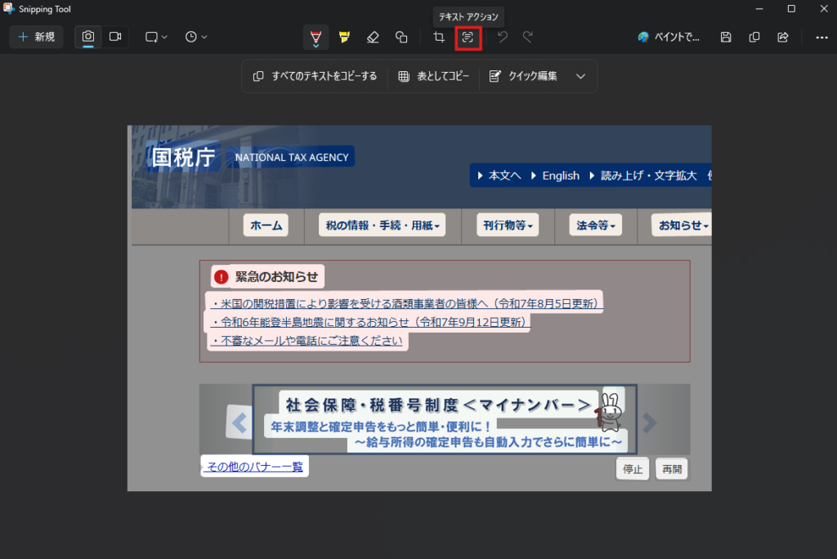Open the shapes tool
The image size is (837, 559).
click(401, 37)
